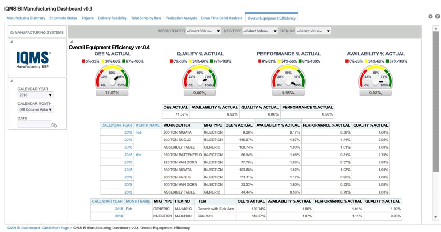
Task: Click the MJ-0410D item number cell
Action: tap(183, 216)
